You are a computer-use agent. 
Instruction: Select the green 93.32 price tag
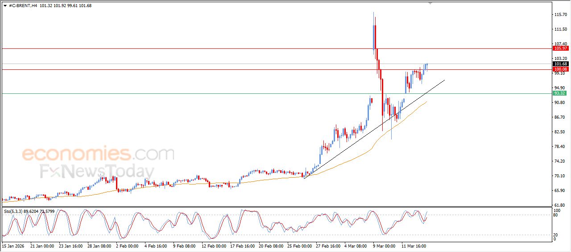click(560, 93)
